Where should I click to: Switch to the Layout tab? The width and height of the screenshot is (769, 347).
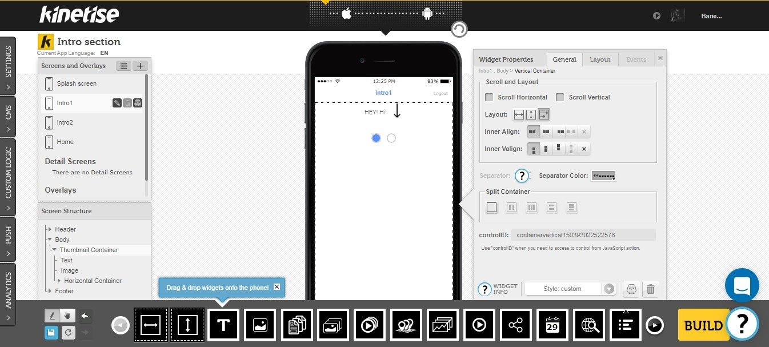[x=600, y=59]
